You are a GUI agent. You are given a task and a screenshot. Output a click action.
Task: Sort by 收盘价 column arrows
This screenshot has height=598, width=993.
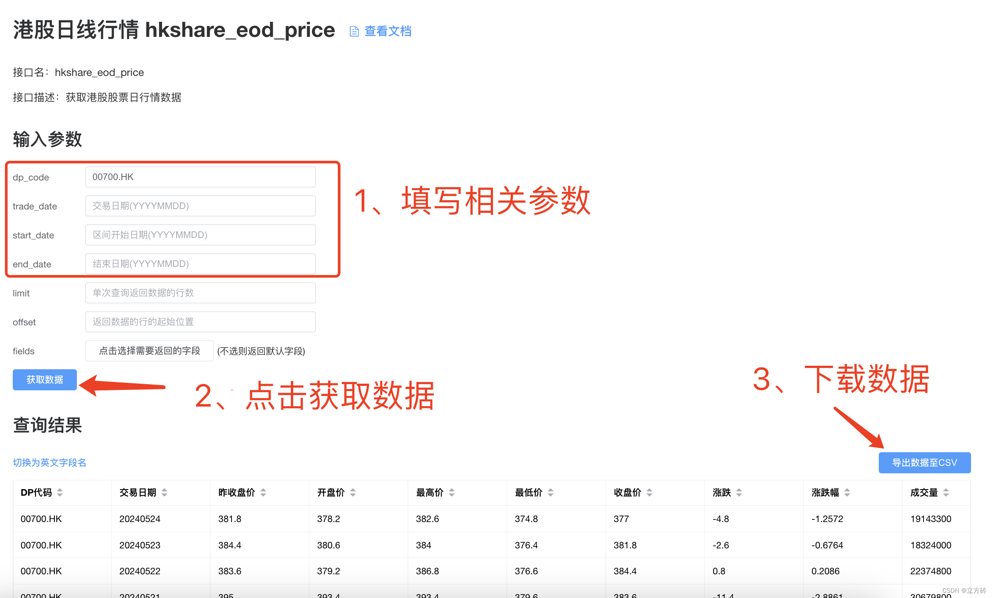[649, 493]
